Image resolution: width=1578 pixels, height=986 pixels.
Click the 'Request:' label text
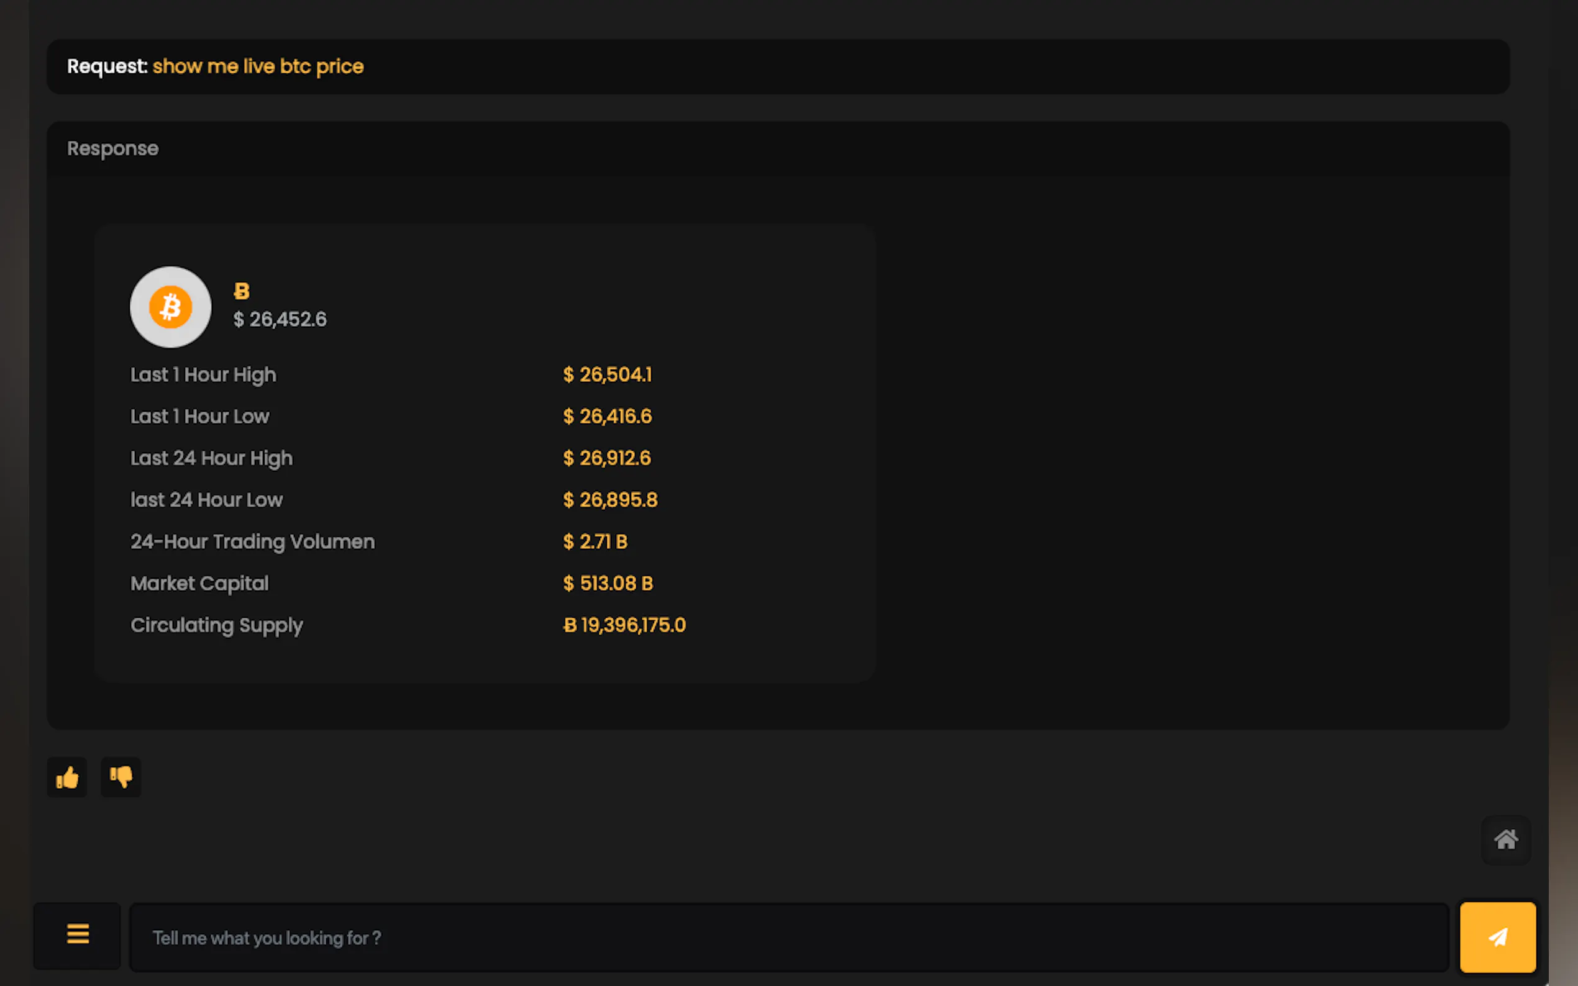107,66
